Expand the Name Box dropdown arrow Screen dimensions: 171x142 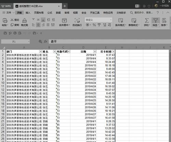pos(29,42)
